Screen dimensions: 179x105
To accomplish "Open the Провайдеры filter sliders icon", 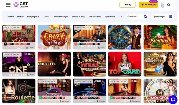I will pos(171,17).
